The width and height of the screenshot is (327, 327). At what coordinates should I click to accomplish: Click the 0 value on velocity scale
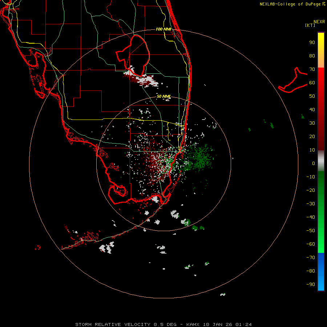tap(314, 163)
